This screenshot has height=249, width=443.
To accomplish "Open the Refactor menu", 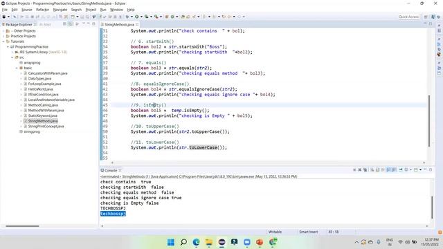I will pos(43,10).
